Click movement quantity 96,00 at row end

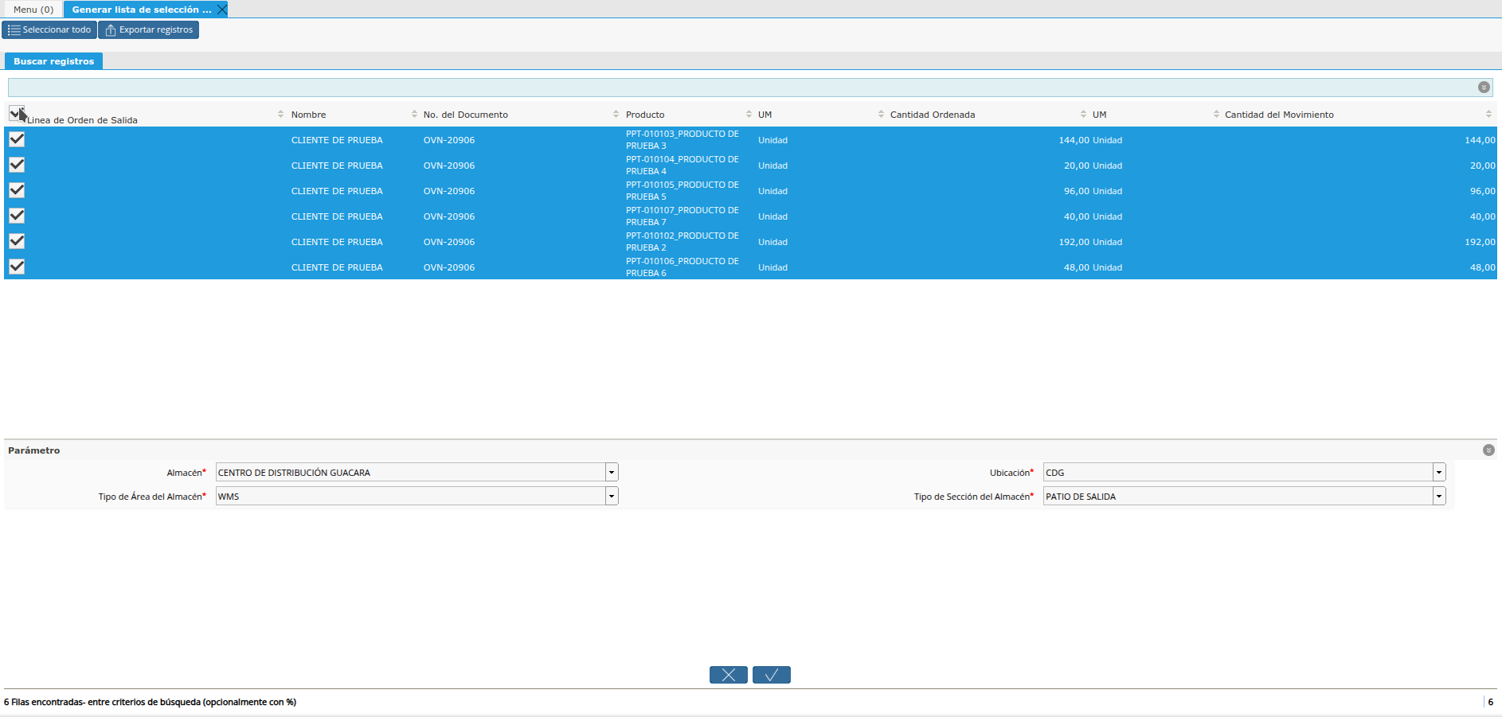[x=1482, y=191]
